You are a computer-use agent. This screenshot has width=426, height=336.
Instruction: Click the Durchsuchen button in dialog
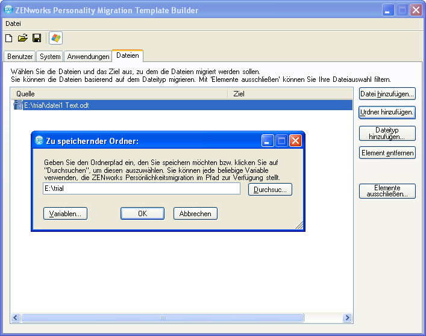[270, 190]
